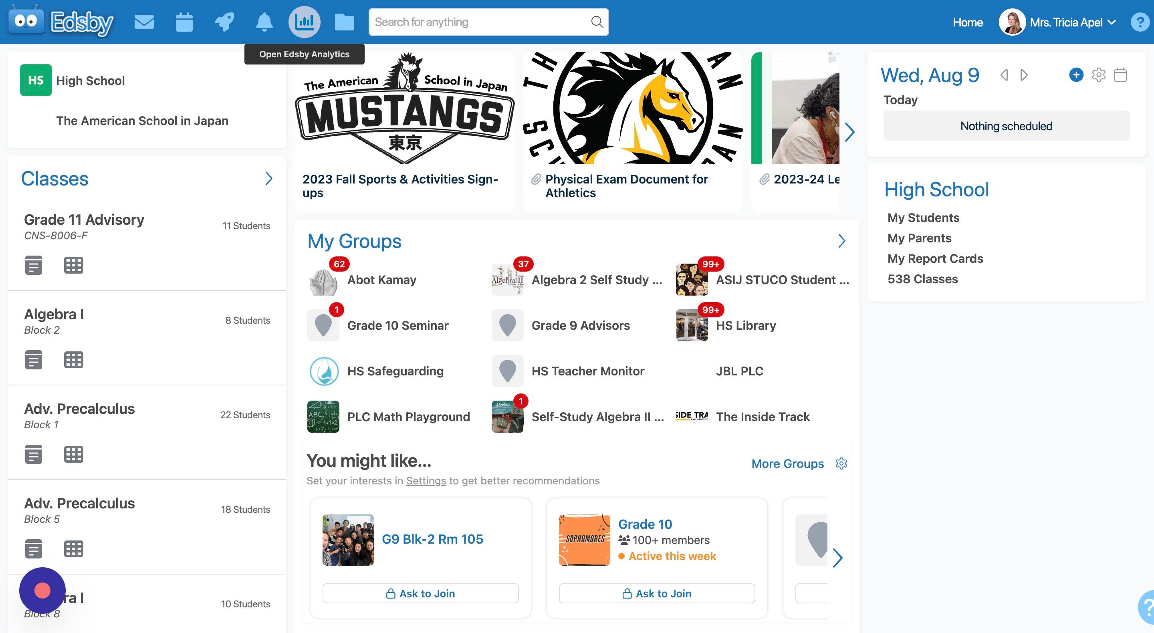Open More Groups link

787,464
